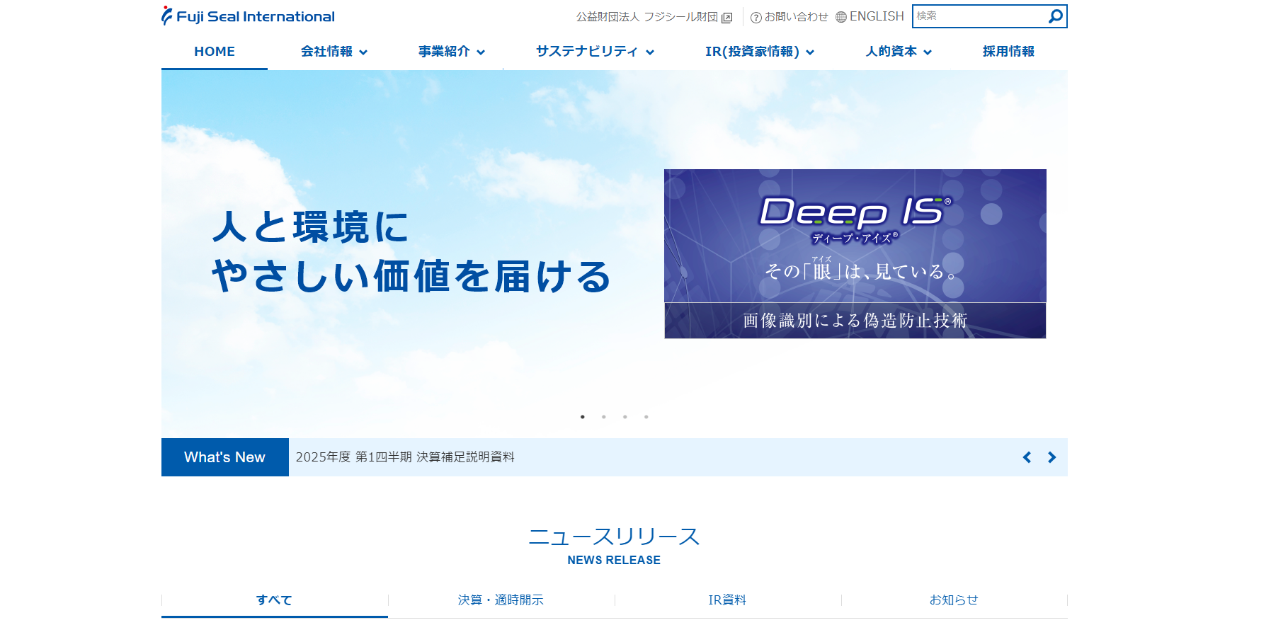Switch to the IR資料 news tab
This screenshot has height=642, width=1271.
click(x=727, y=600)
